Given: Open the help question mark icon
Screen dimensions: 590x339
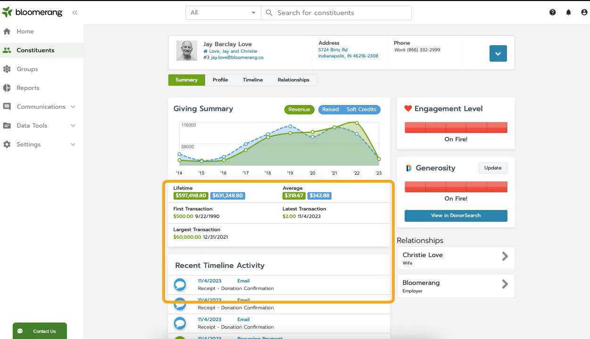Looking at the screenshot, I should pos(553,13).
